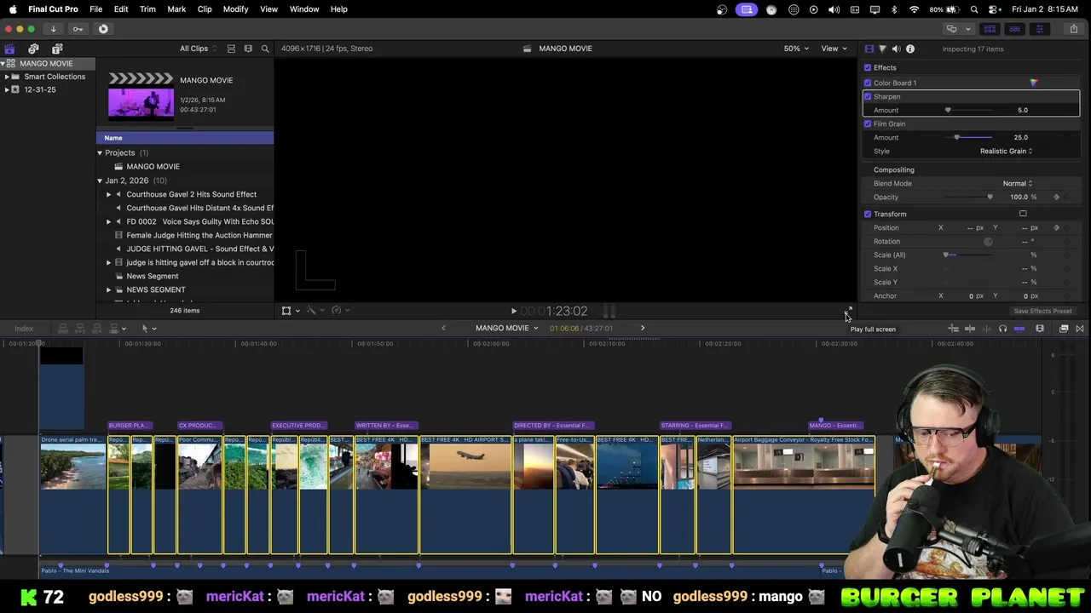The image size is (1091, 613).
Task: Collapse the Projects group triangle
Action: (x=100, y=153)
